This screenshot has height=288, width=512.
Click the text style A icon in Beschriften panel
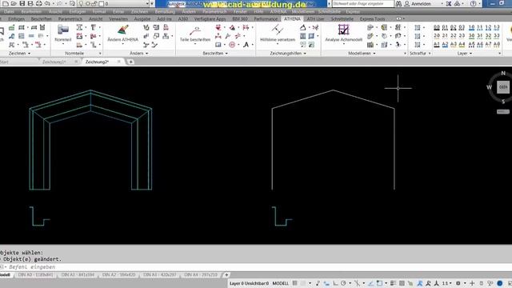(x=246, y=45)
